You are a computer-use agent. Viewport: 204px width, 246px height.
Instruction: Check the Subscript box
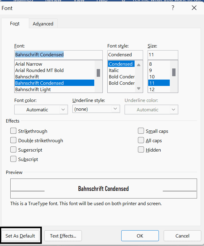pyautogui.click(x=13, y=159)
